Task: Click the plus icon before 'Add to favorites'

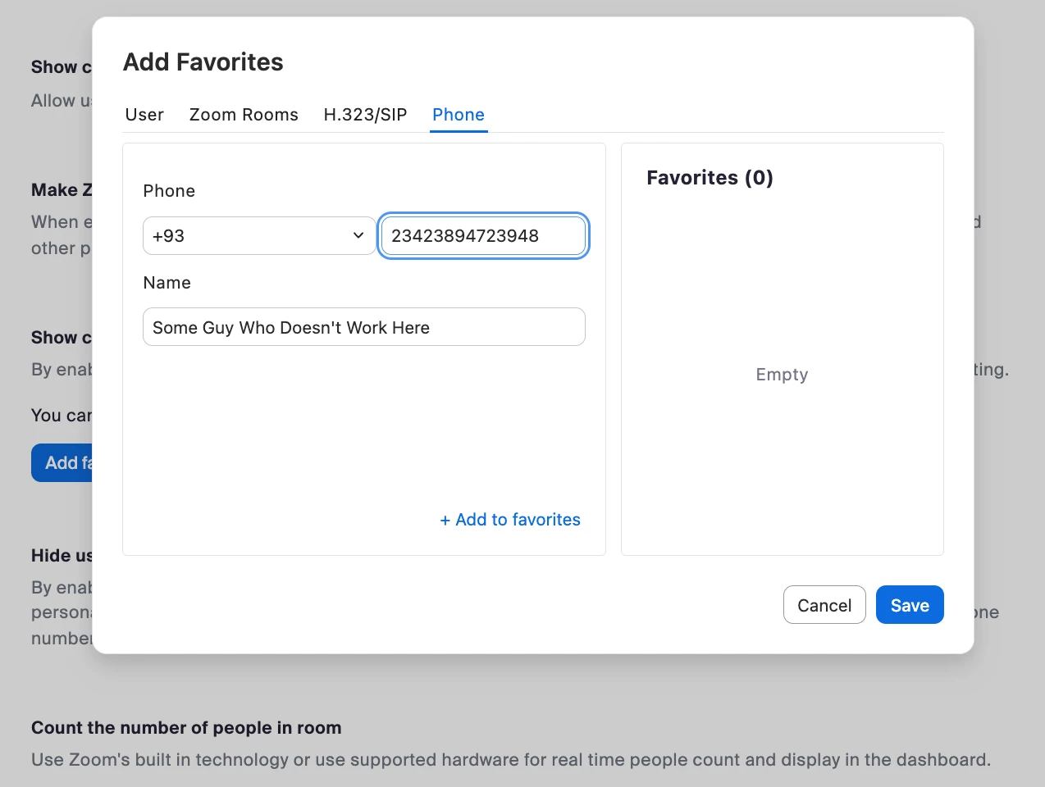Action: point(445,521)
